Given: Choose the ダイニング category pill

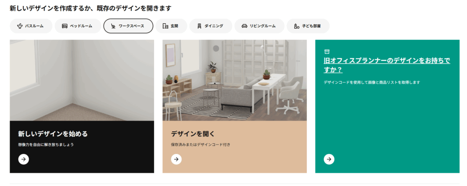Looking at the screenshot, I should (211, 26).
